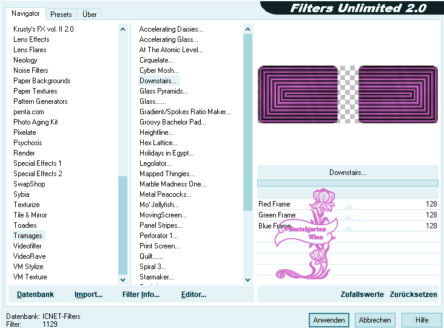Cancel with the Abbrechen button
Image resolution: width=444 pixels, height=328 pixels.
(375, 320)
